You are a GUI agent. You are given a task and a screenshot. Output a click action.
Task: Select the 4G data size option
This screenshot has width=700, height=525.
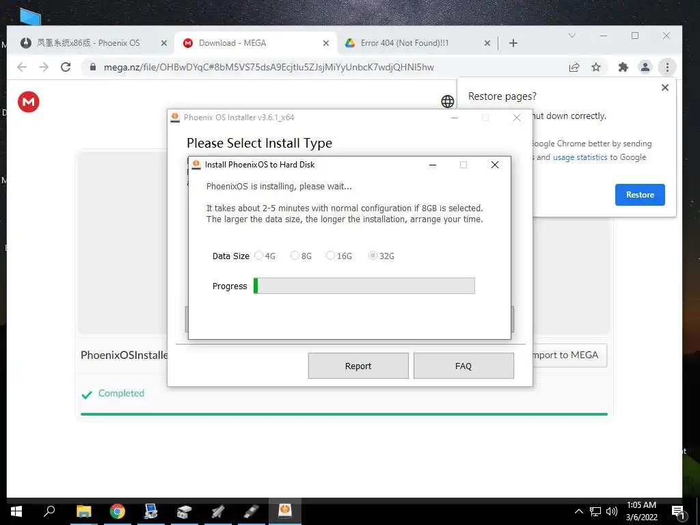point(265,256)
